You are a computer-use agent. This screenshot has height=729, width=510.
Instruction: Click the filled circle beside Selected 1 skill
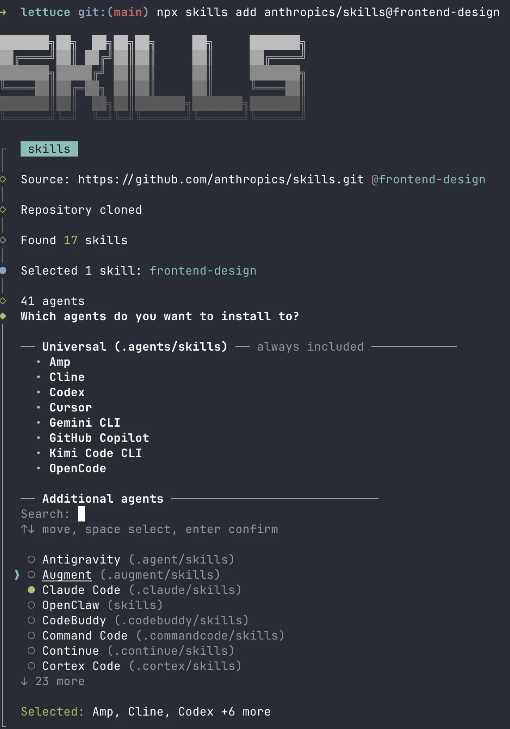4,270
